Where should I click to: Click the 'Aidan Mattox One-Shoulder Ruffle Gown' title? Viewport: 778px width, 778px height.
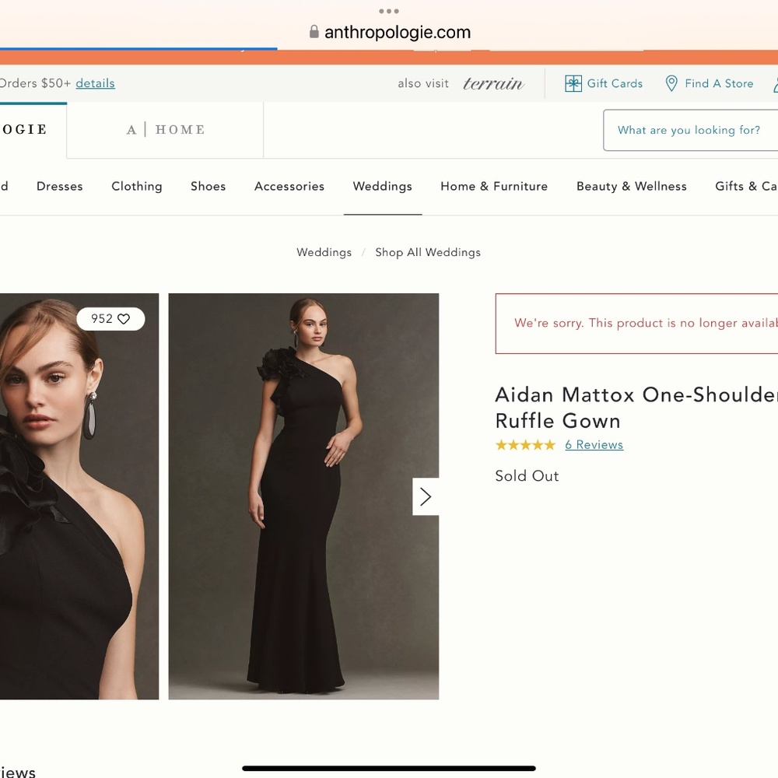point(636,408)
